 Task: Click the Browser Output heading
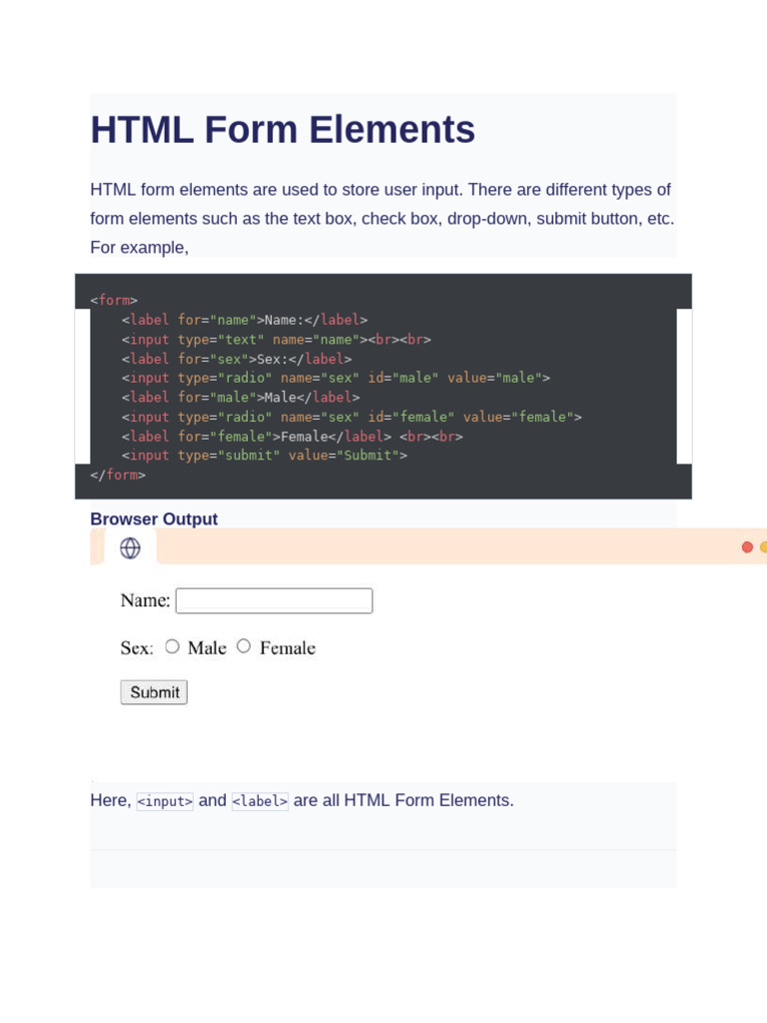154,518
